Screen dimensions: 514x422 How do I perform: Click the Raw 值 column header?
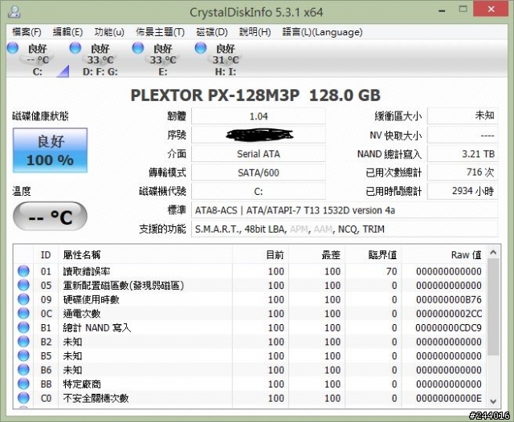[444, 254]
